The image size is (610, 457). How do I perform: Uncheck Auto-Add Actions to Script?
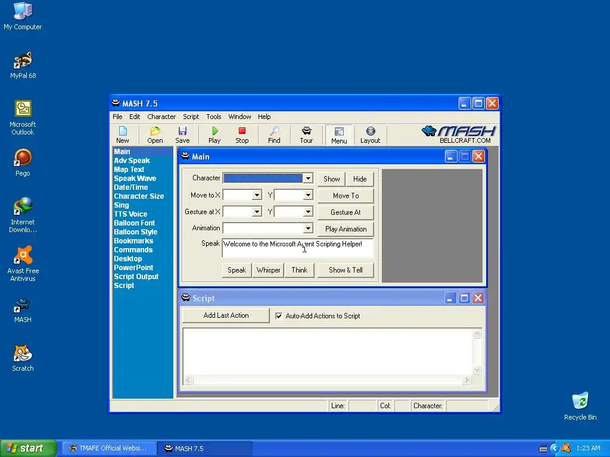click(x=279, y=316)
